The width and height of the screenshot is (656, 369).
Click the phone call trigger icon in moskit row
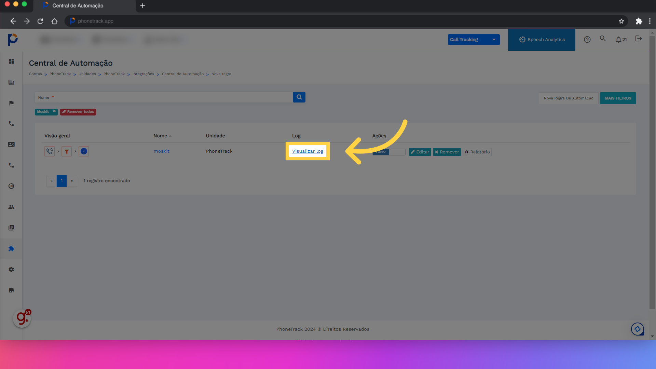(x=50, y=151)
